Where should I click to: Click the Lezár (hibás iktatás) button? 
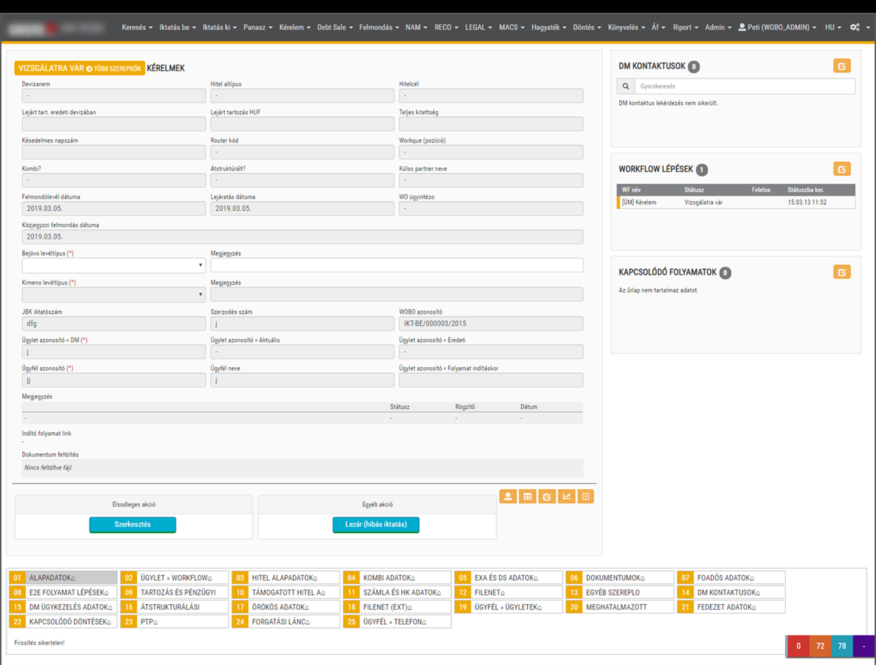click(376, 524)
